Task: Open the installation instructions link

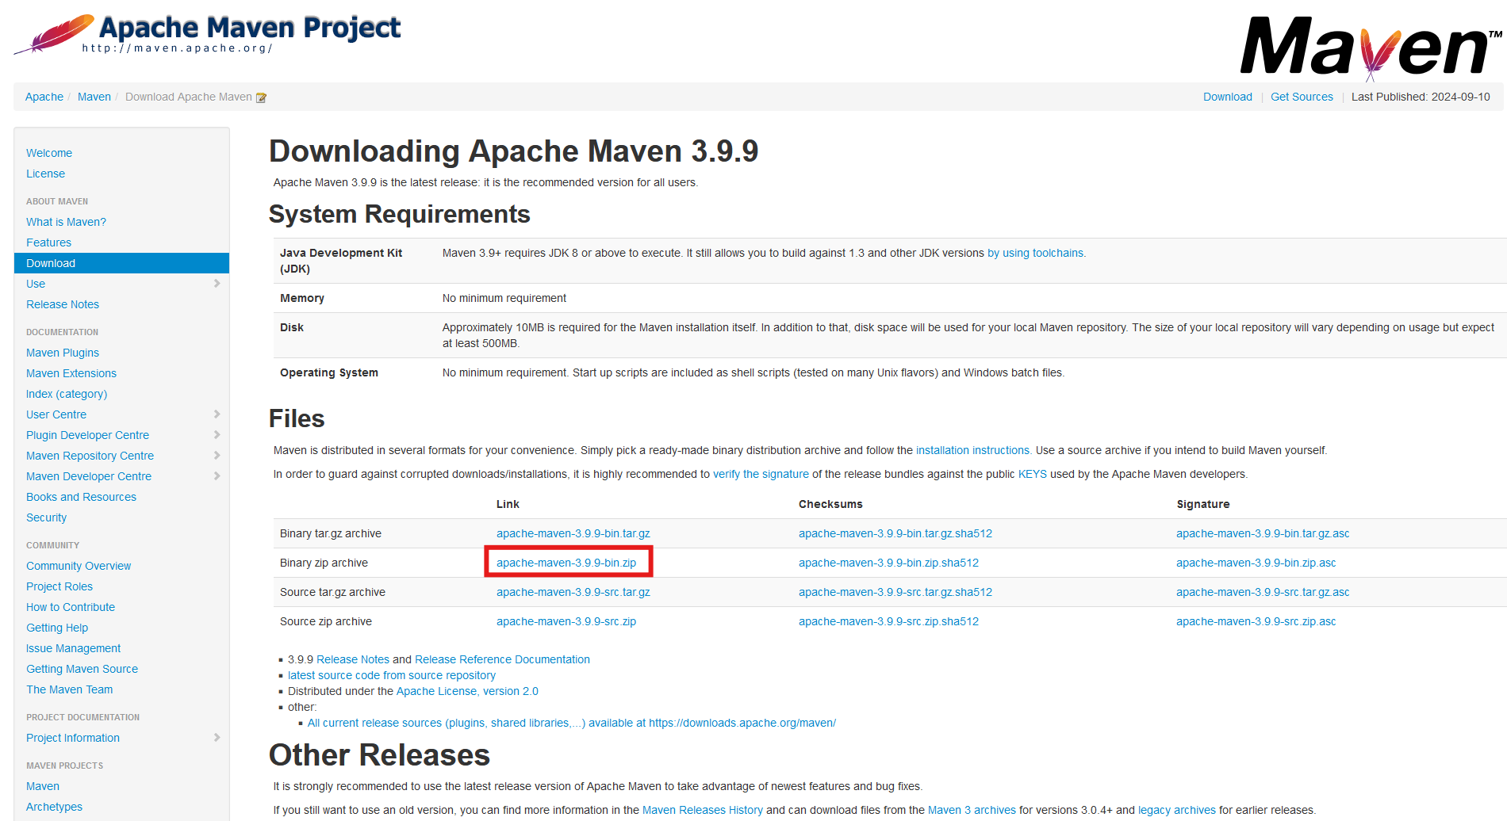Action: click(x=973, y=449)
